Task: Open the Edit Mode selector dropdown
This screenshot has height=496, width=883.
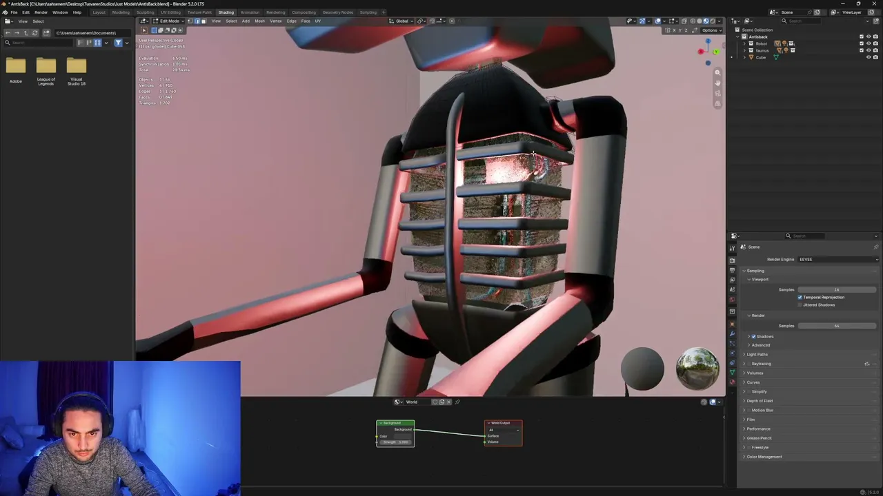Action: tap(168, 21)
